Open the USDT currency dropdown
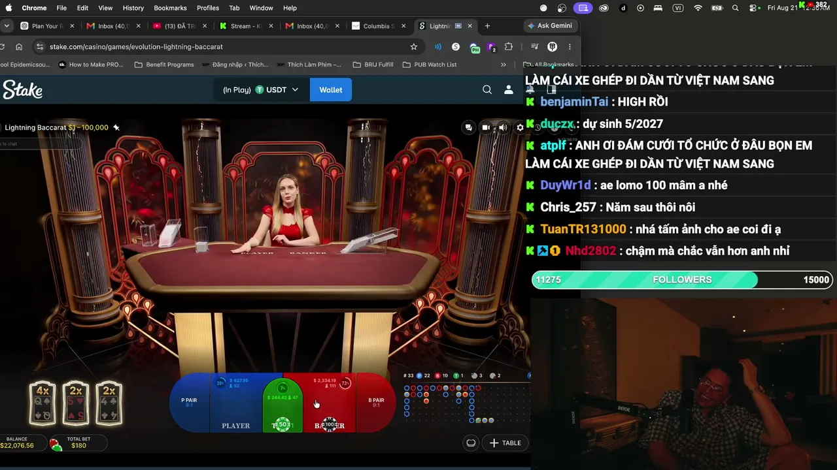The image size is (837, 470). pyautogui.click(x=261, y=90)
